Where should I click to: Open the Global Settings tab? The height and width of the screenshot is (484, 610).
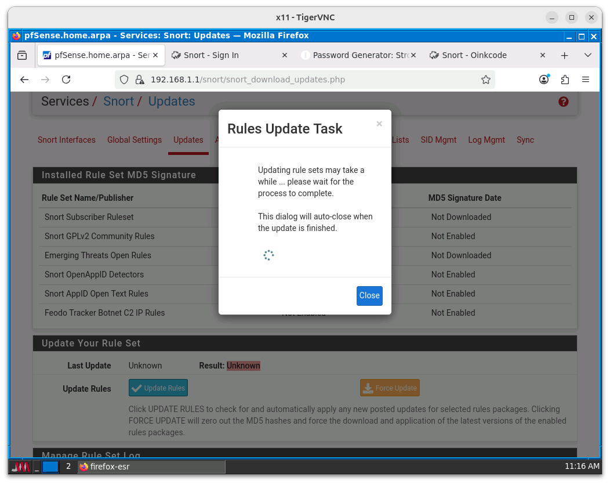click(x=134, y=140)
